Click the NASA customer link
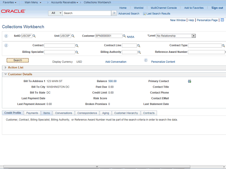Viewport: 226px width, 169px height. (x=131, y=37)
